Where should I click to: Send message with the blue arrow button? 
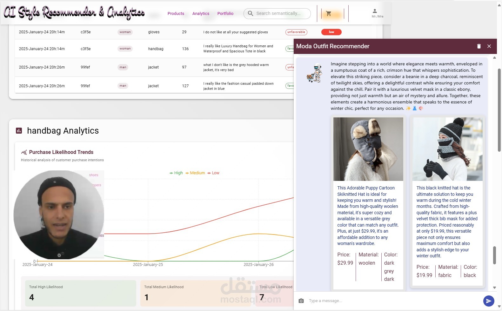[489, 301]
